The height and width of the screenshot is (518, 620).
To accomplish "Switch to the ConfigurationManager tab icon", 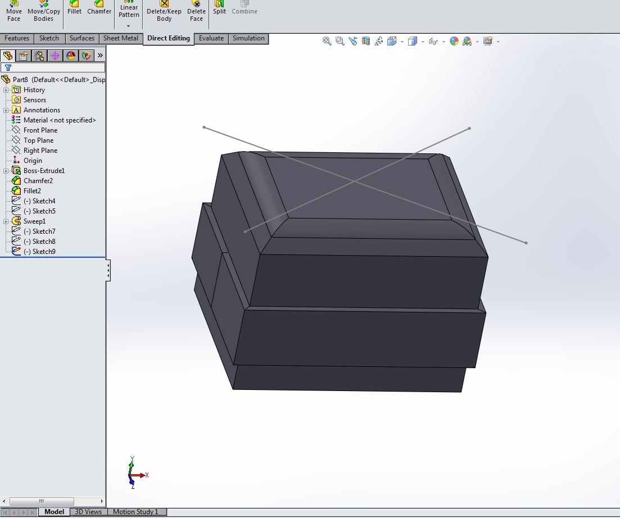I will tap(39, 55).
